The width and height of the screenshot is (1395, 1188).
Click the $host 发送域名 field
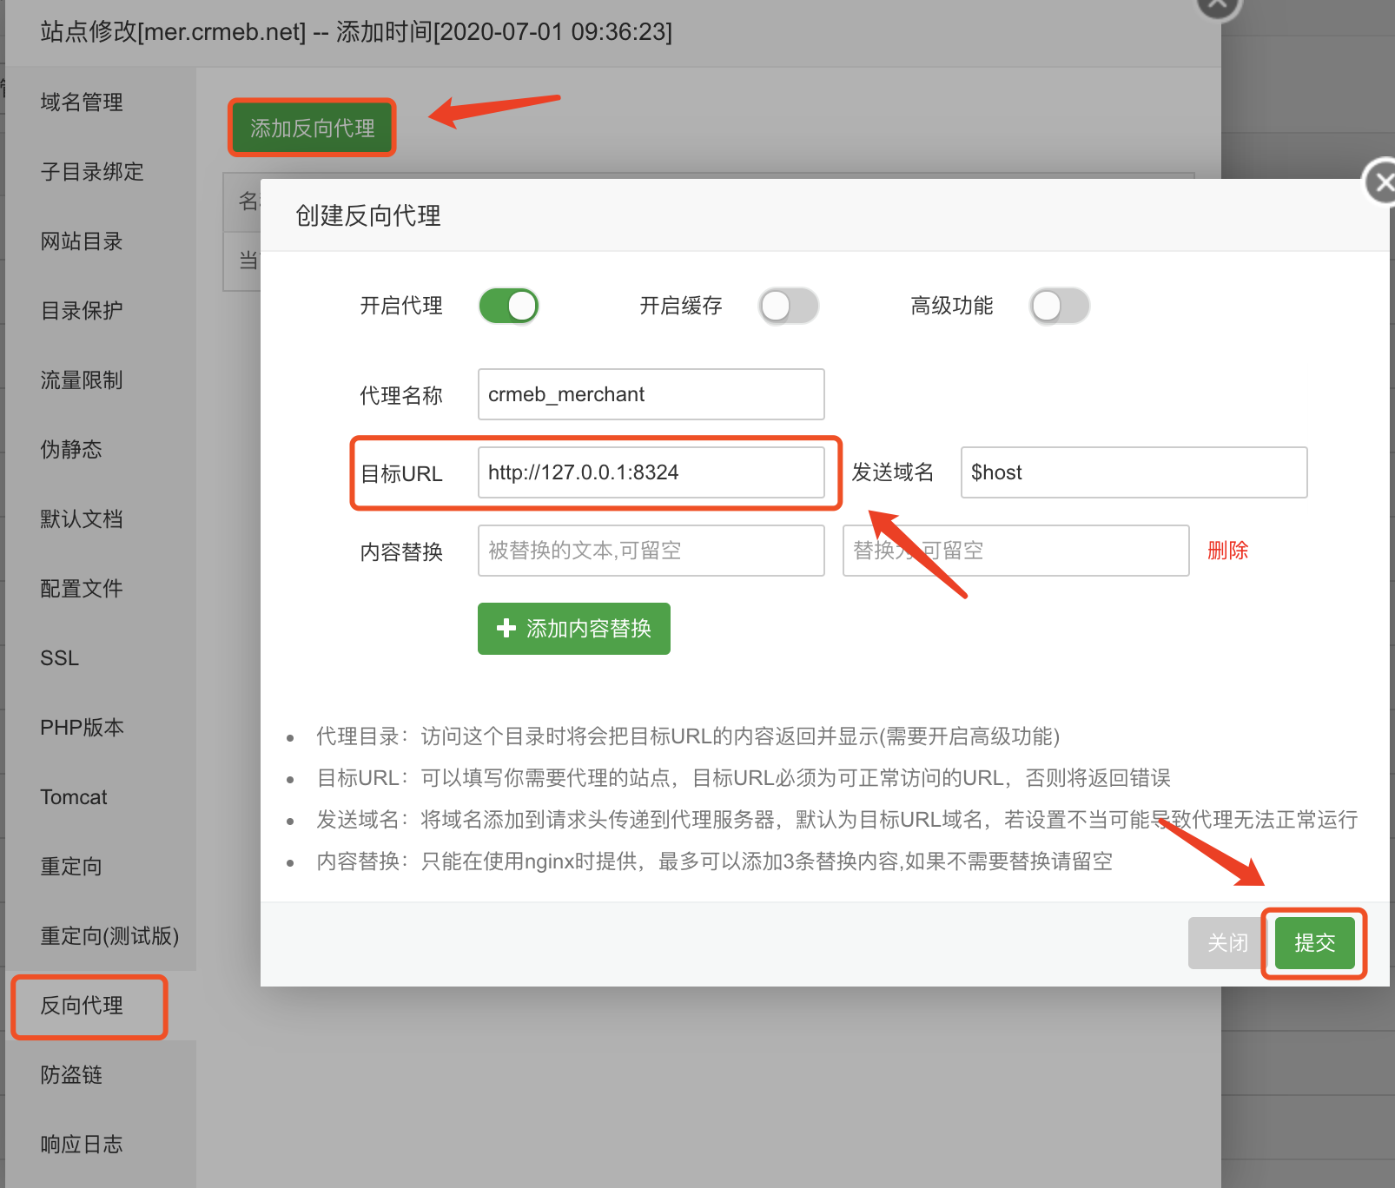(1134, 472)
